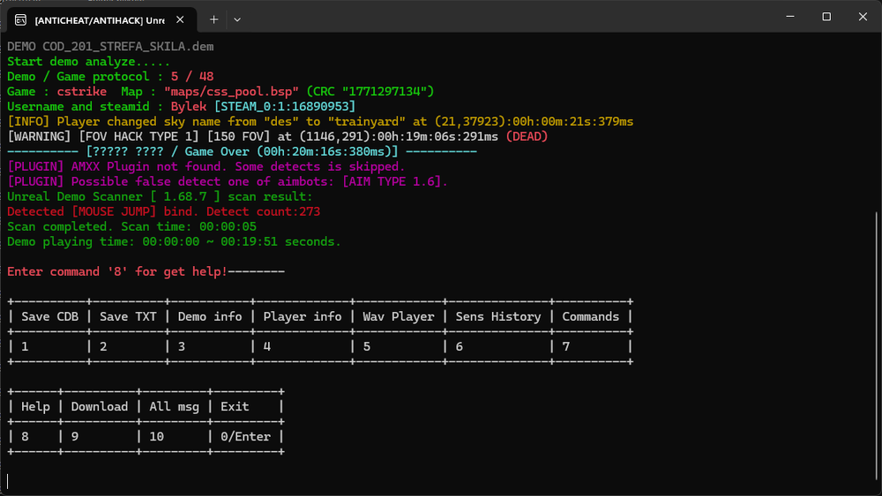The image size is (882, 496).
Task: Click the '0/Enter' cell under Exit
Action: [245, 436]
